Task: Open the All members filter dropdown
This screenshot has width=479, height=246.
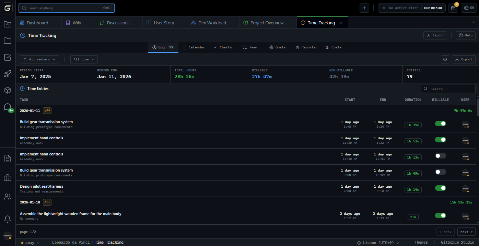Action: click(x=39, y=59)
